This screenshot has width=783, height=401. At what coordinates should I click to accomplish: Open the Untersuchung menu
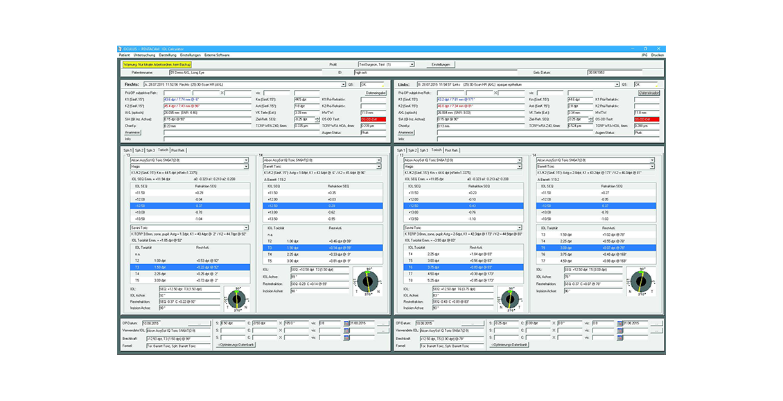[144, 55]
